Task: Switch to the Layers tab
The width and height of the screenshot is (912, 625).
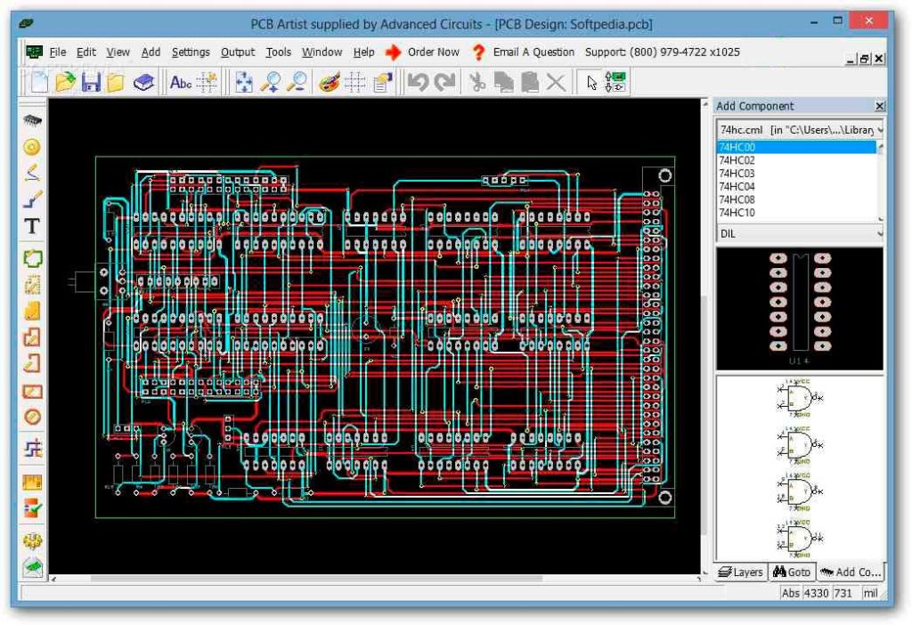Action: pyautogui.click(x=741, y=572)
